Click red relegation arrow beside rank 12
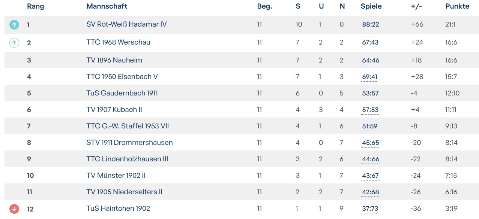 coord(14,209)
